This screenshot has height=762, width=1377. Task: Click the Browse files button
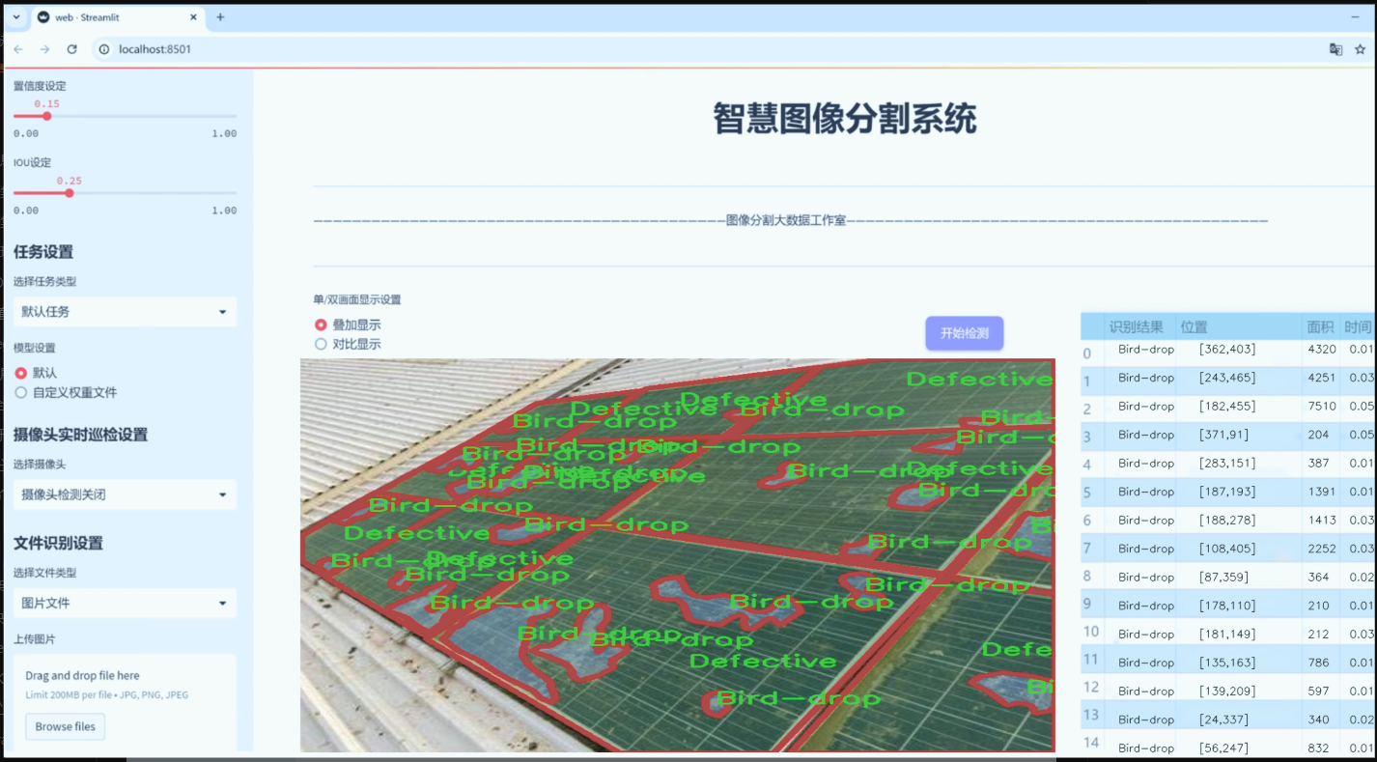(x=66, y=726)
